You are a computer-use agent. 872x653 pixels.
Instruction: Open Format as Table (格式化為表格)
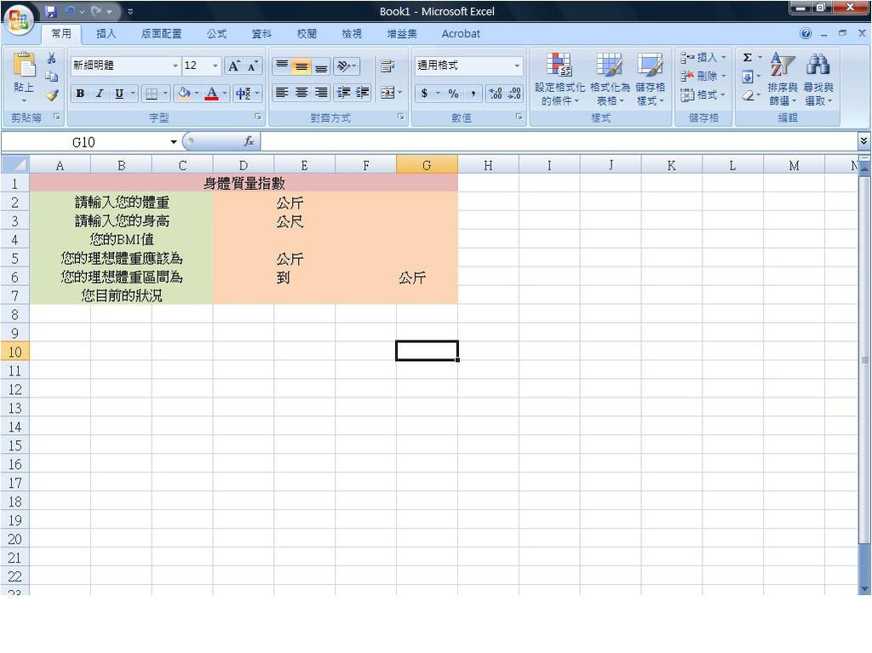[610, 79]
